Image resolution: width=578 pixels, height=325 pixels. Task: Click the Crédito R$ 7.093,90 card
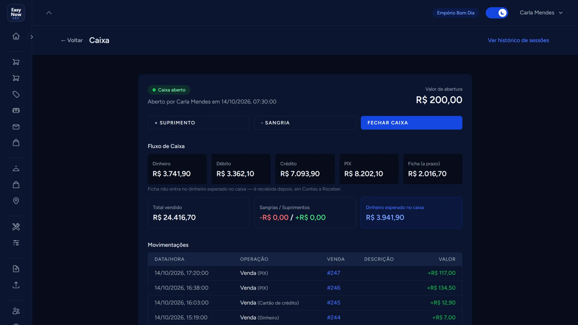305,169
